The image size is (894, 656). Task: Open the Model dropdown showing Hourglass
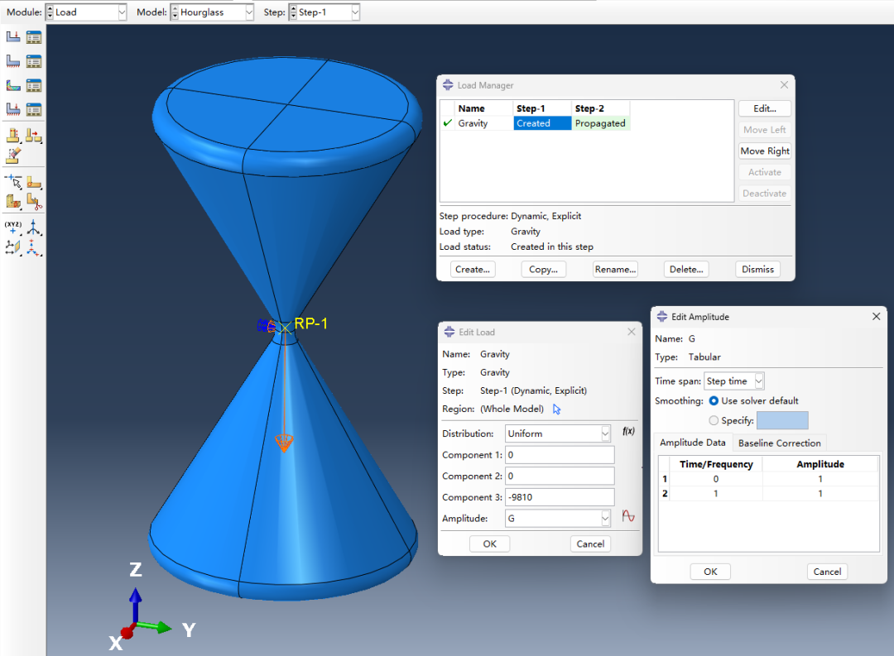click(249, 12)
